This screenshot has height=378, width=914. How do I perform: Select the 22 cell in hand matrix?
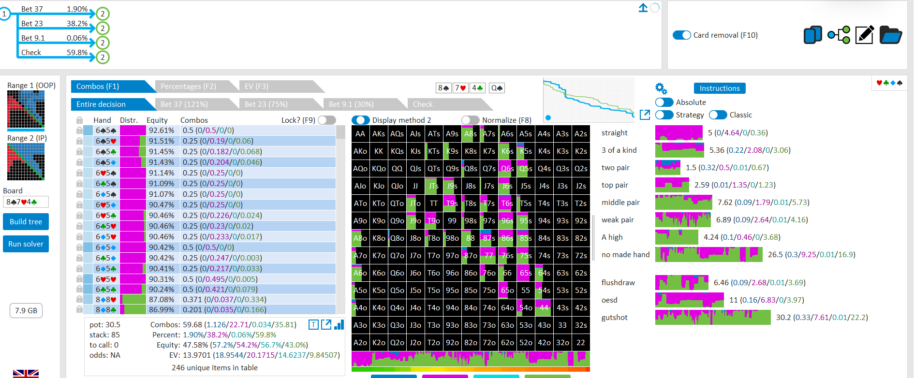pyautogui.click(x=581, y=343)
